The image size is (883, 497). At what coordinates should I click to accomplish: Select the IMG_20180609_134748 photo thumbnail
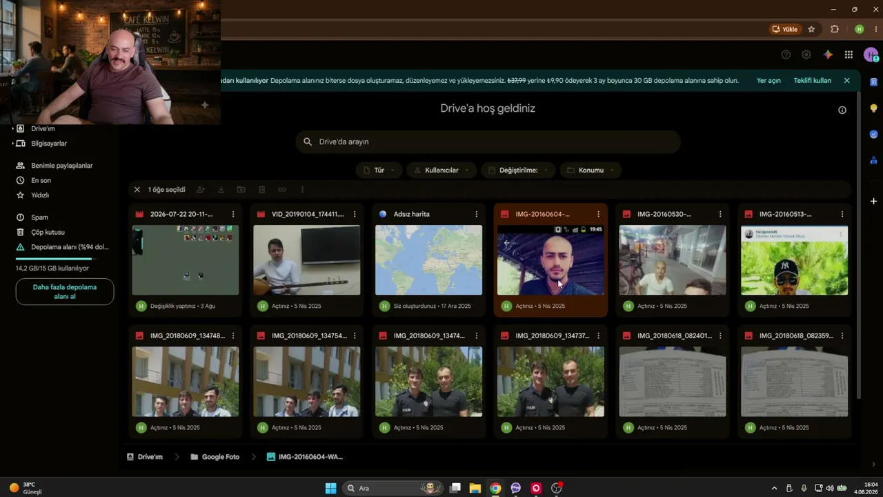(x=185, y=382)
